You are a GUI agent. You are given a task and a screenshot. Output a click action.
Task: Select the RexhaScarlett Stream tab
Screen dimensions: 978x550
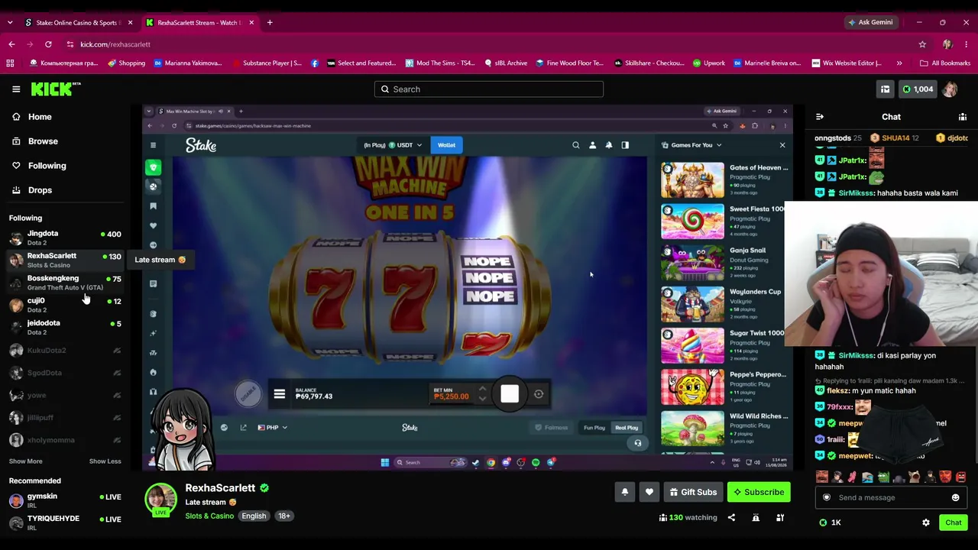[200, 22]
